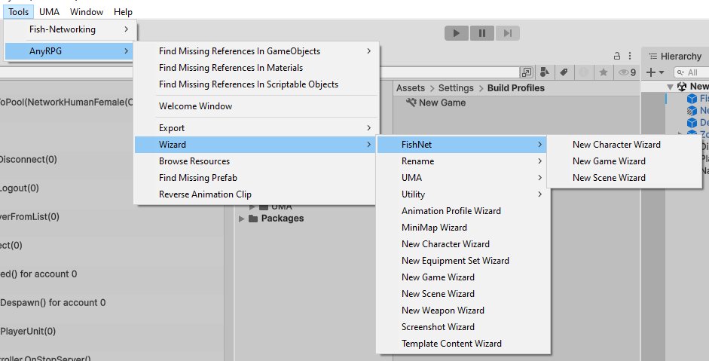Open Animation Profile Wizard
Viewport: 709px width, 361px height.
pos(463,211)
